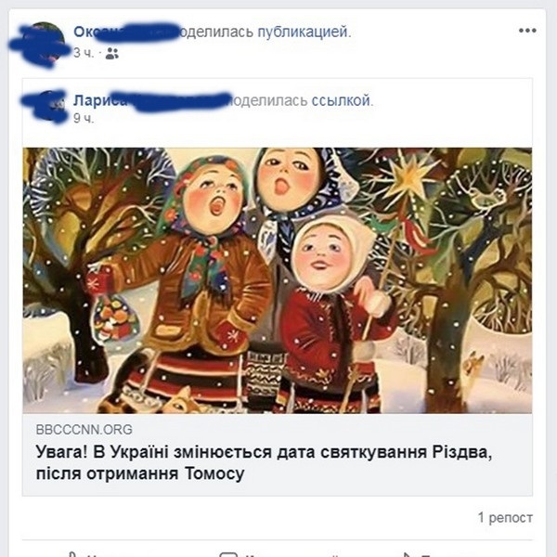The height and width of the screenshot is (557, 557).
Task: Open Лариса's small profile avatar
Action: pos(54,106)
